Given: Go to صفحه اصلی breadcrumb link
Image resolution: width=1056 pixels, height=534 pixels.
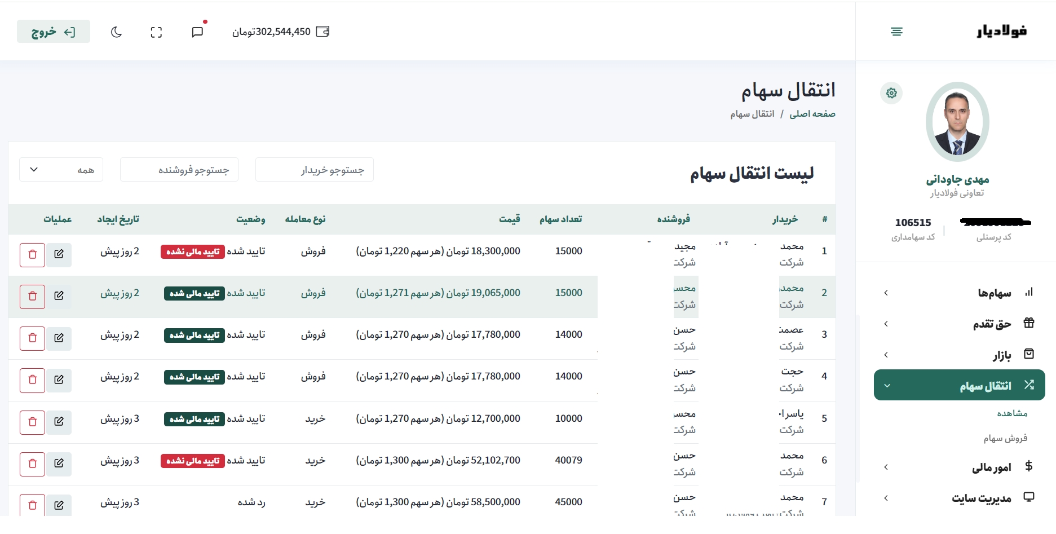Looking at the screenshot, I should [x=812, y=114].
